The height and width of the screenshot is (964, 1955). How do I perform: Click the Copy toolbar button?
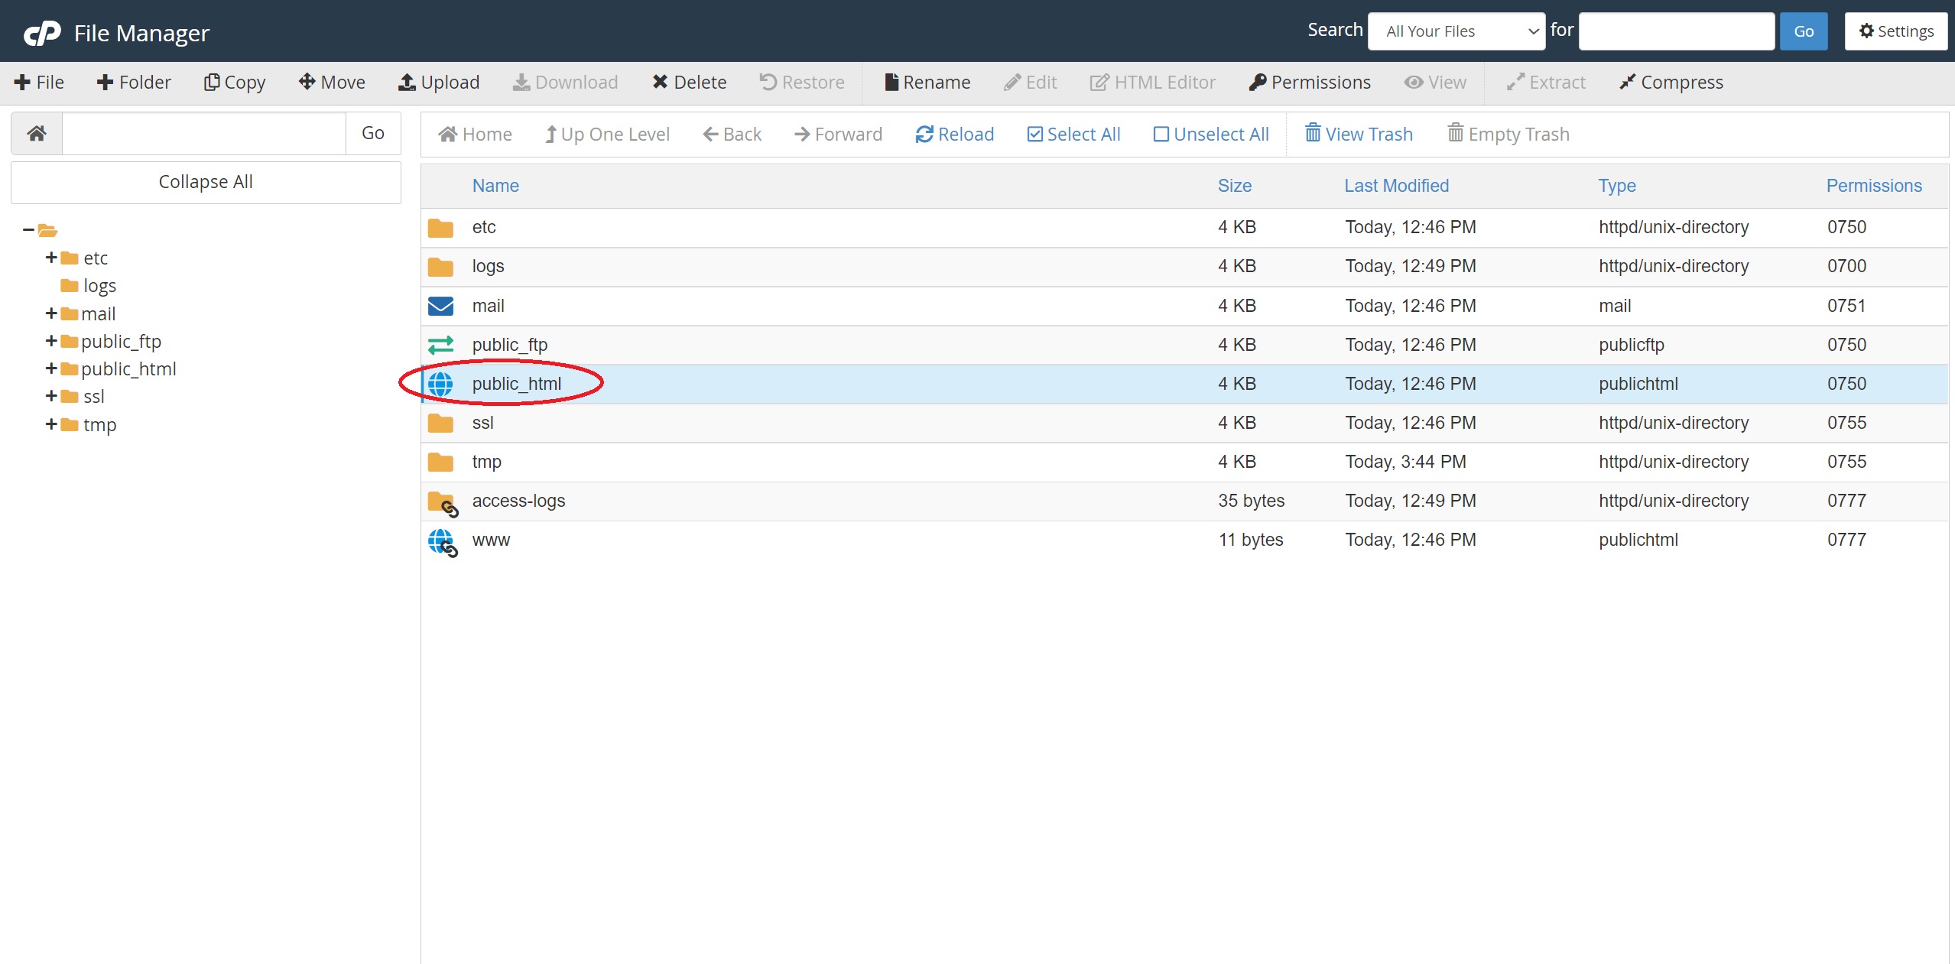[235, 82]
